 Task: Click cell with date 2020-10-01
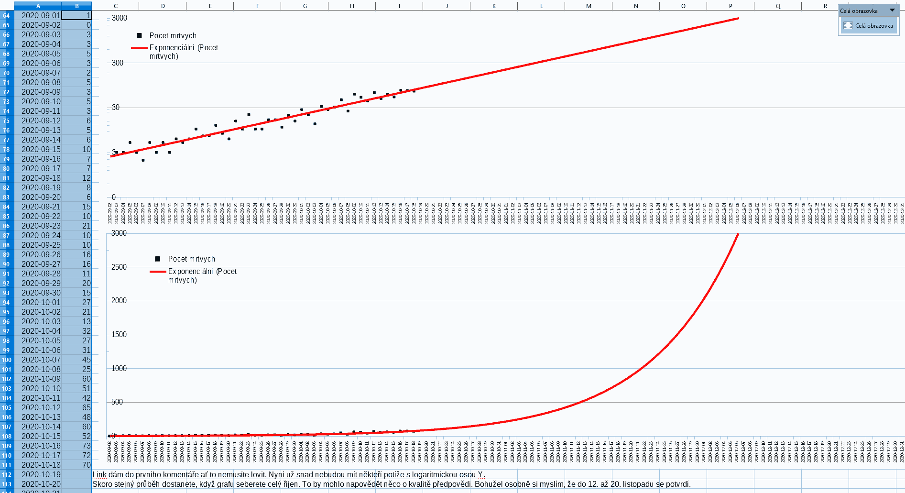[38, 302]
